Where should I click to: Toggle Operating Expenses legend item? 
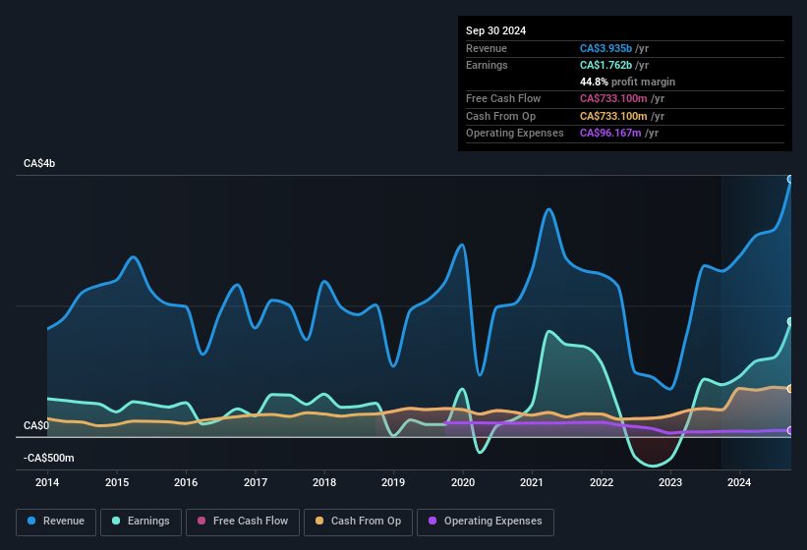485,522
